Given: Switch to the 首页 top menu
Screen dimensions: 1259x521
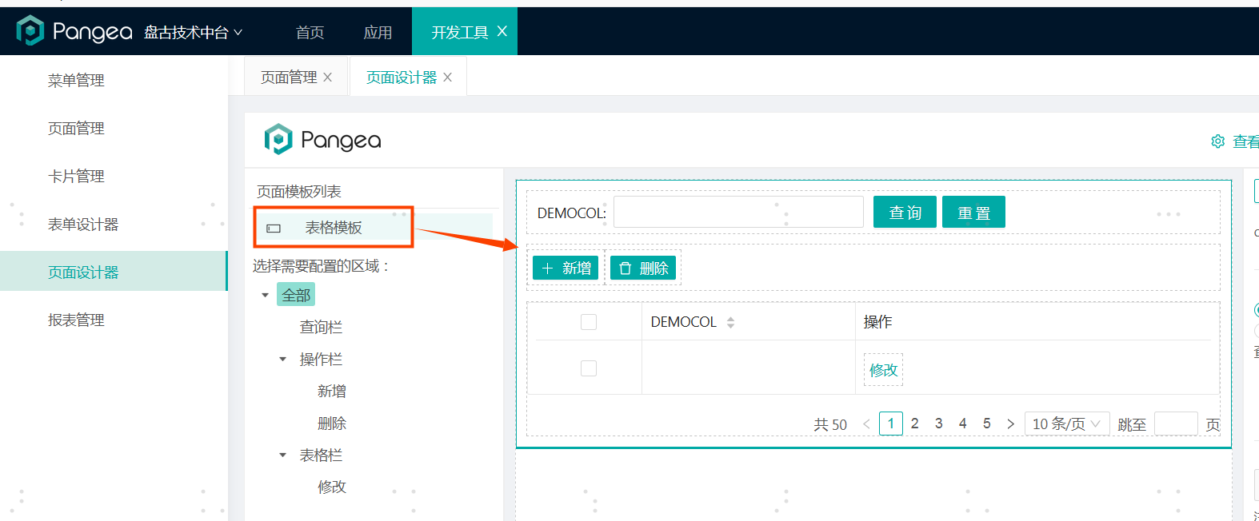Looking at the screenshot, I should point(310,32).
